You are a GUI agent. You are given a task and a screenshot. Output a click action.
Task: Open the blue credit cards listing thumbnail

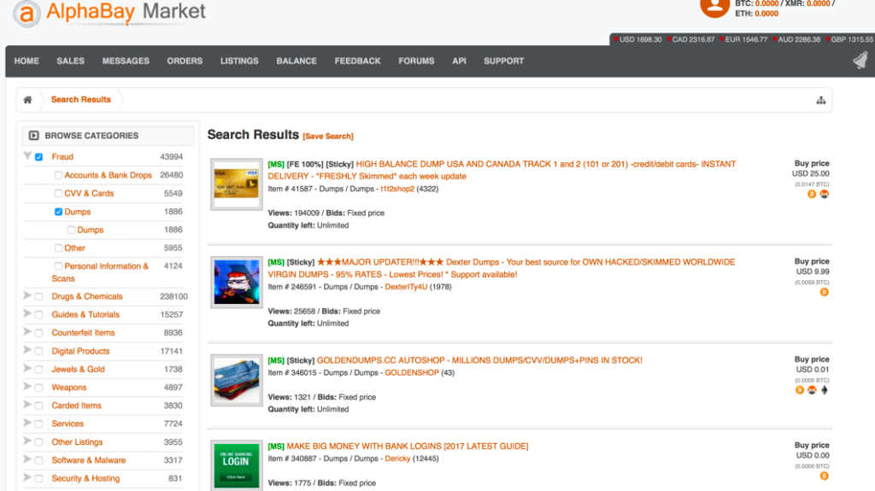click(237, 381)
